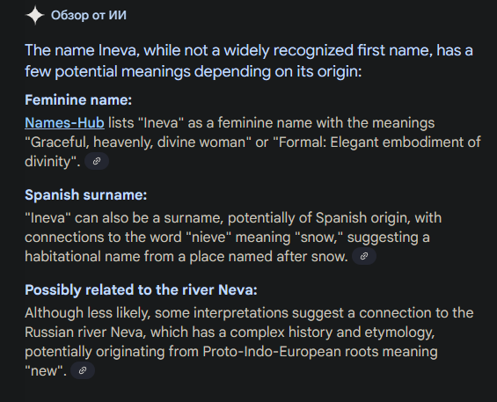
Task: Click the quoted text "Graceful, heavenly, divine woman"
Action: coord(137,143)
